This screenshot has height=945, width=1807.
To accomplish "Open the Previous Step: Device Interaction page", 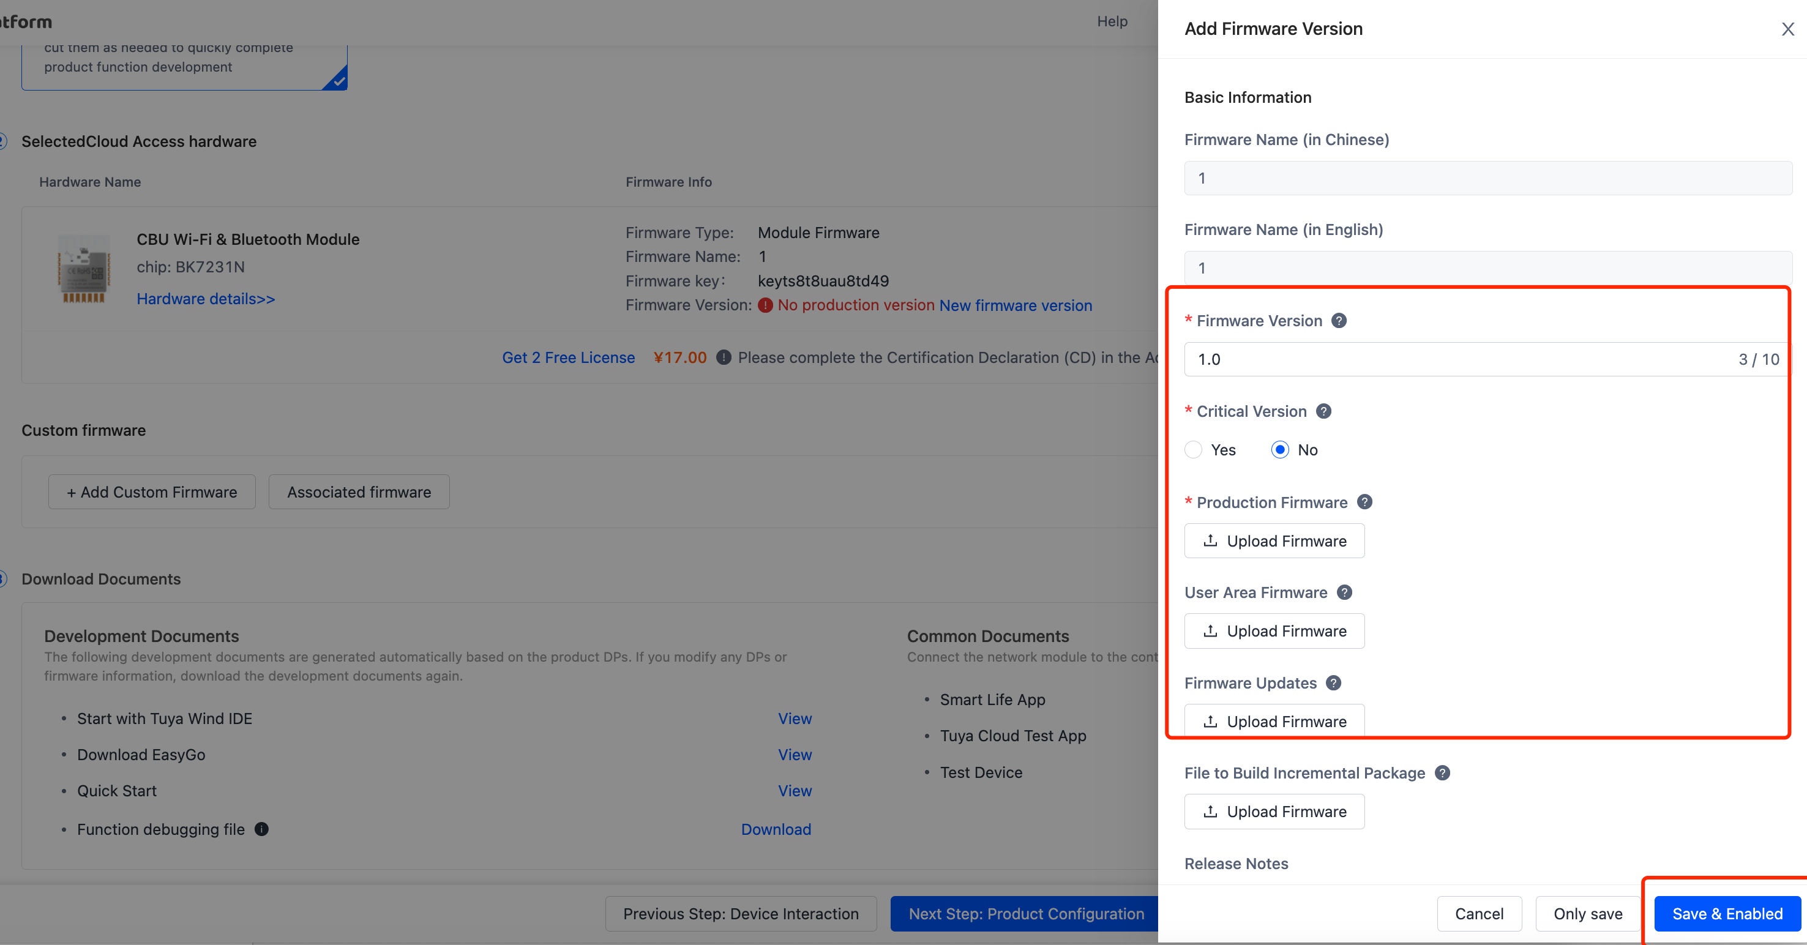I will (x=740, y=913).
